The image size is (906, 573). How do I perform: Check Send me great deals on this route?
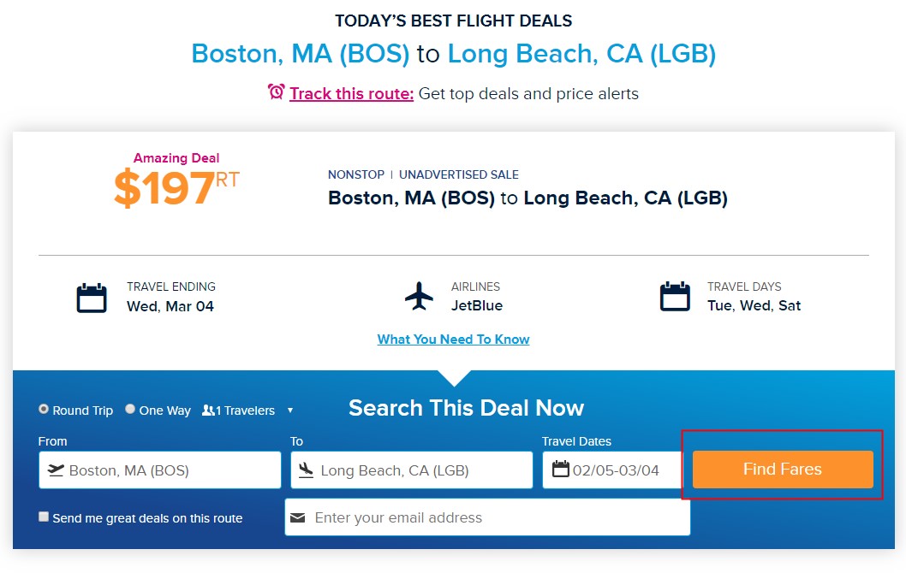[44, 517]
